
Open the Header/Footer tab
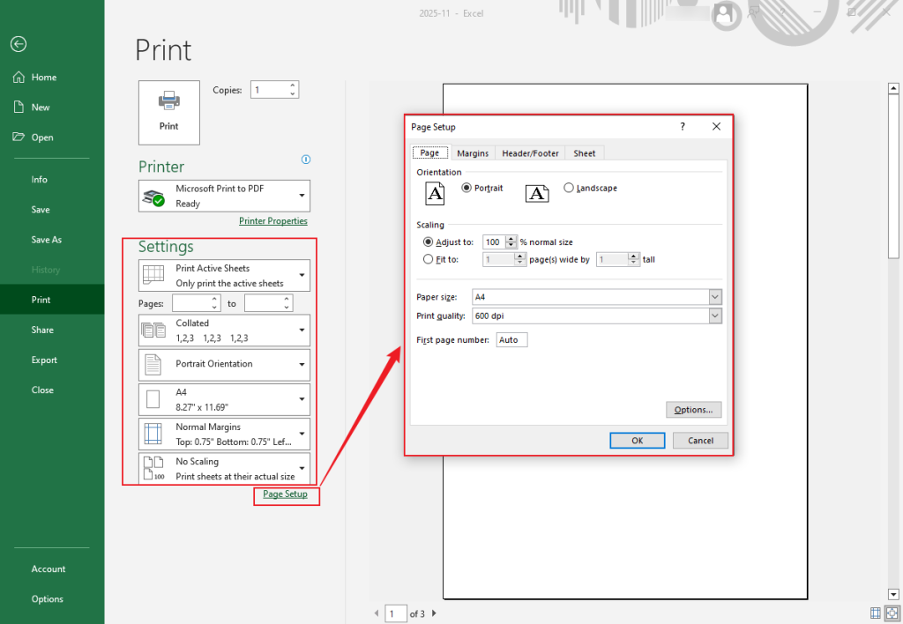point(529,152)
